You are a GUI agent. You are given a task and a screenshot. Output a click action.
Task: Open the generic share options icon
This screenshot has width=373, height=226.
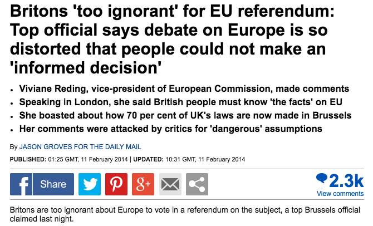click(197, 184)
